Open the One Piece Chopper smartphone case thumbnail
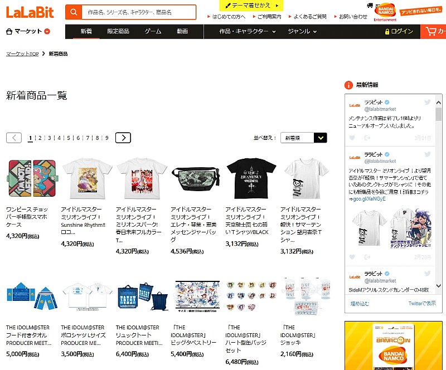This screenshot has width=446, height=370. 32,179
